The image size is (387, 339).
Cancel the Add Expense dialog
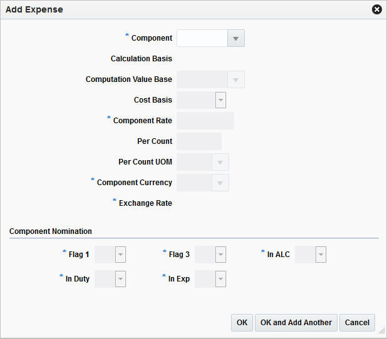[357, 323]
